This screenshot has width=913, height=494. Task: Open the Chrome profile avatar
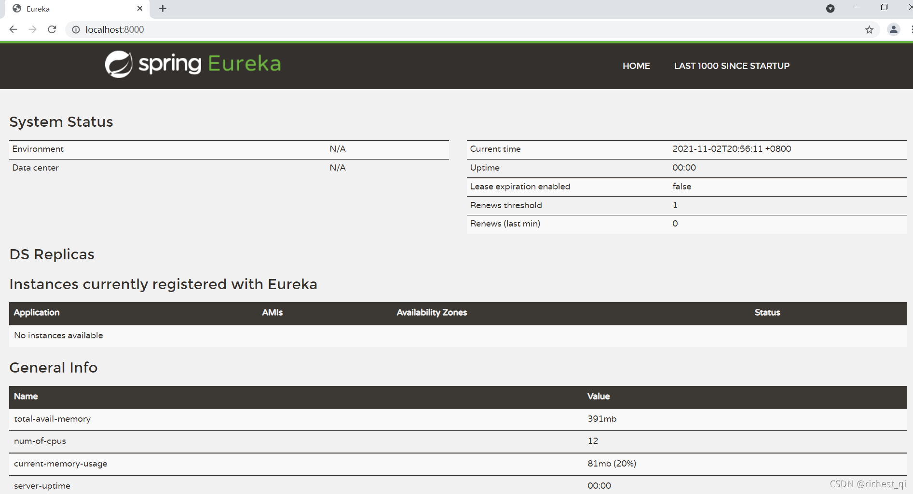point(893,29)
